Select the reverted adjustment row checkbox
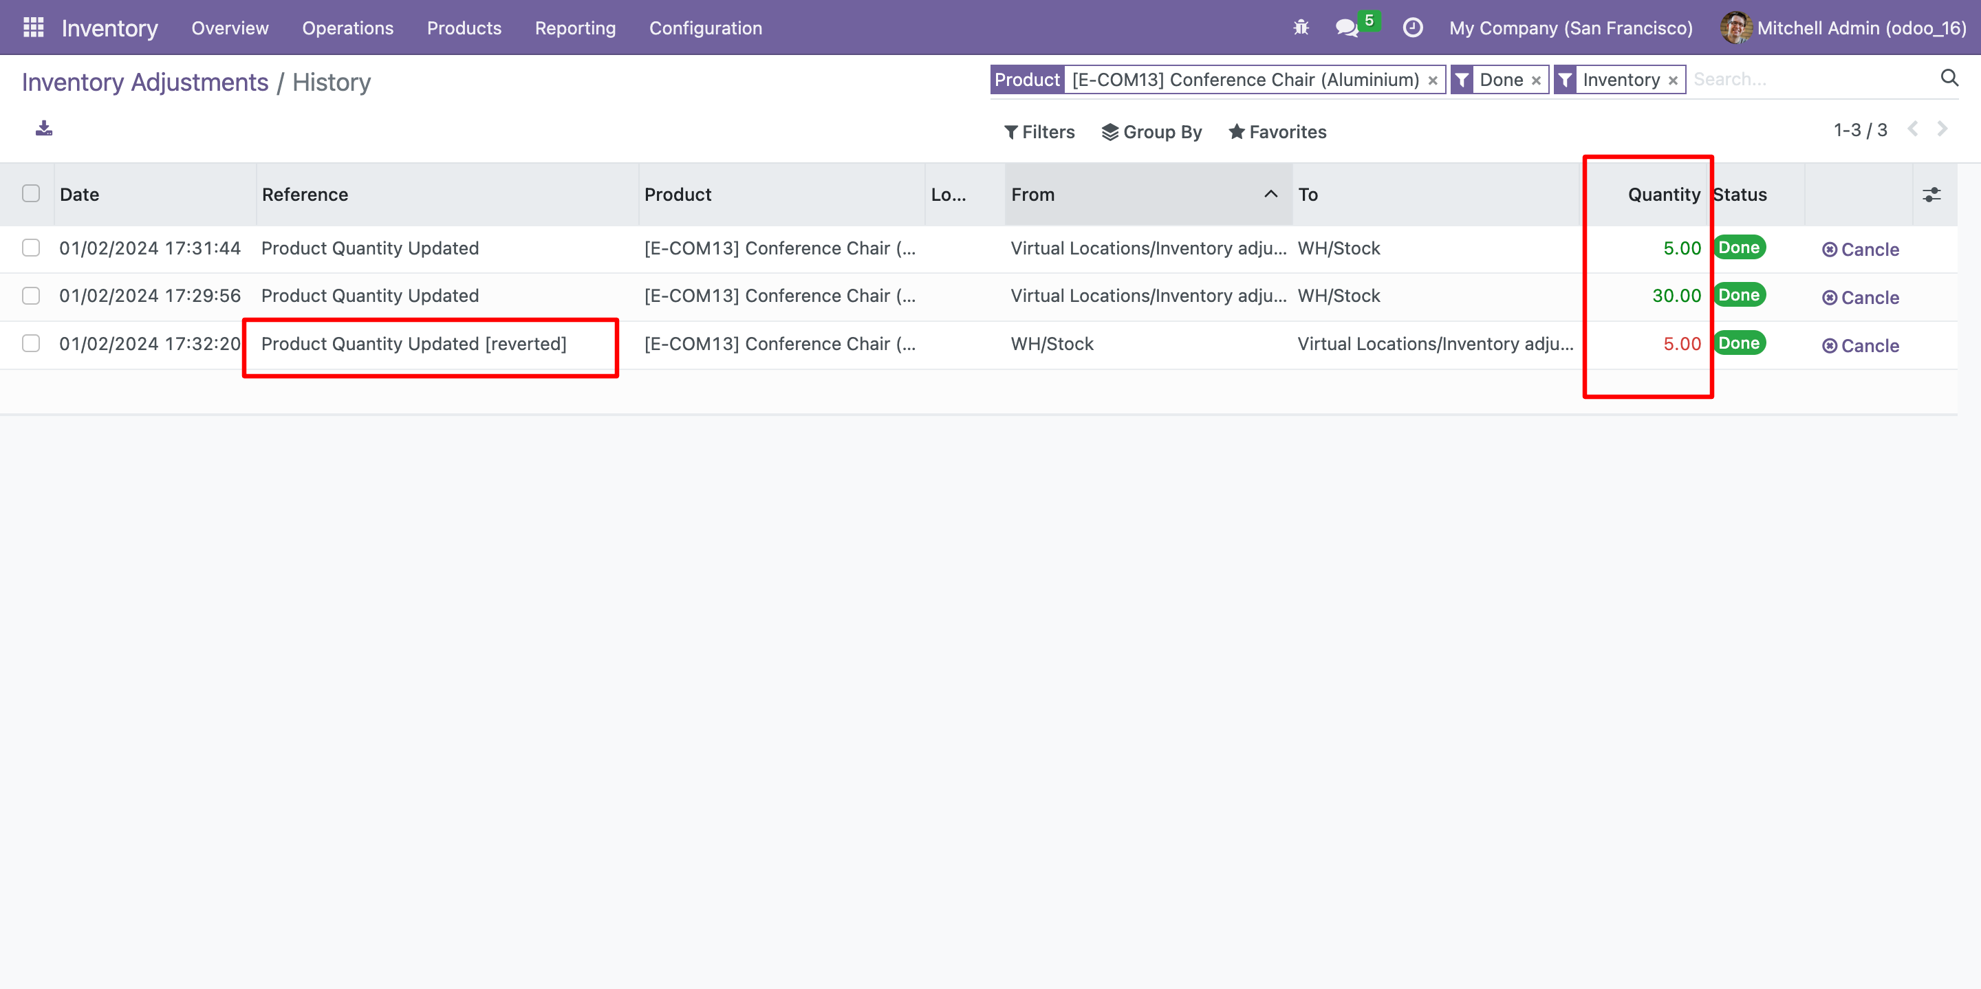The width and height of the screenshot is (1981, 989). coord(31,343)
